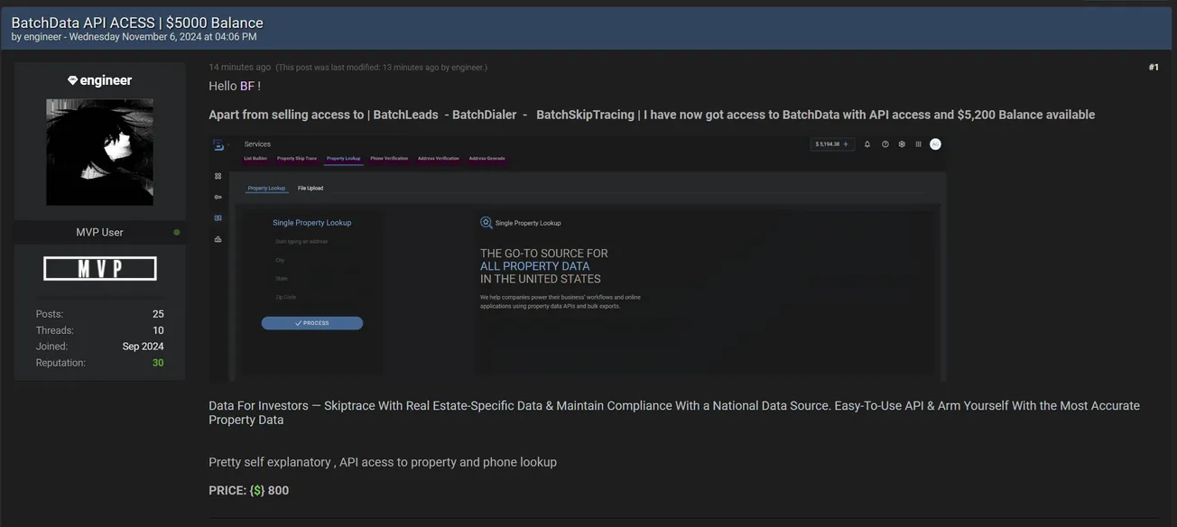The image size is (1177, 527).
Task: Open the Property Skip Trace tab
Action: tap(297, 159)
